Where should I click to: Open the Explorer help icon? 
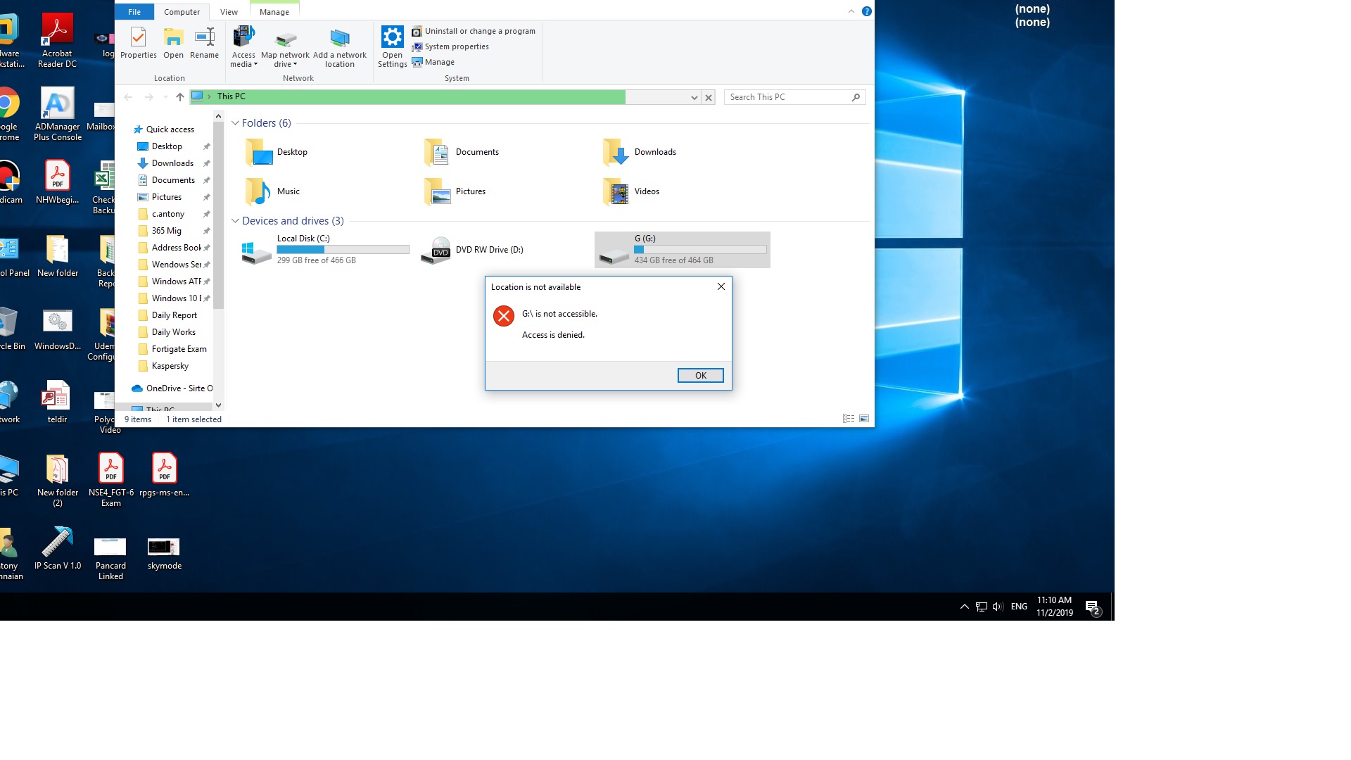[x=867, y=11]
